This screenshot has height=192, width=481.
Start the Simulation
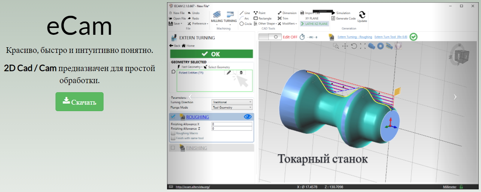340,13
